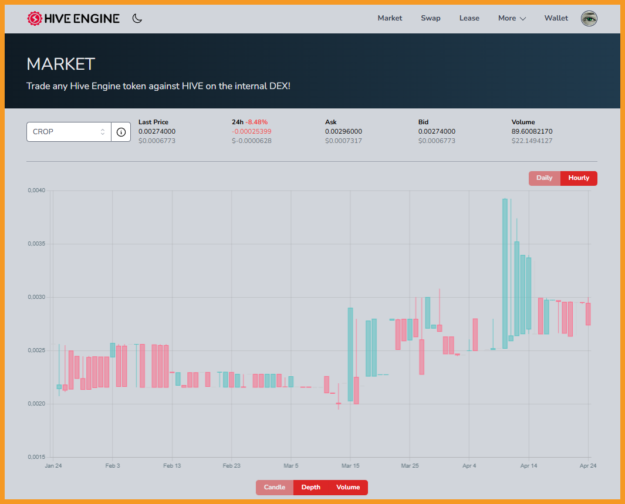This screenshot has width=625, height=504.
Task: Click the Ask USD value $0.0007317
Action: click(x=343, y=141)
